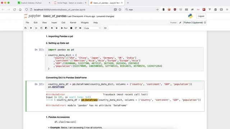
Task: Click the Importing Pandas a pd heading
Action: [x=59, y=36]
